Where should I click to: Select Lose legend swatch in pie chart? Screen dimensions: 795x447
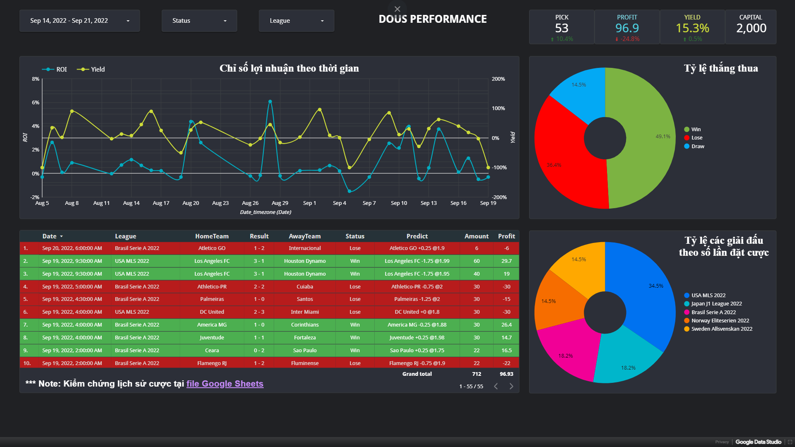tap(687, 138)
